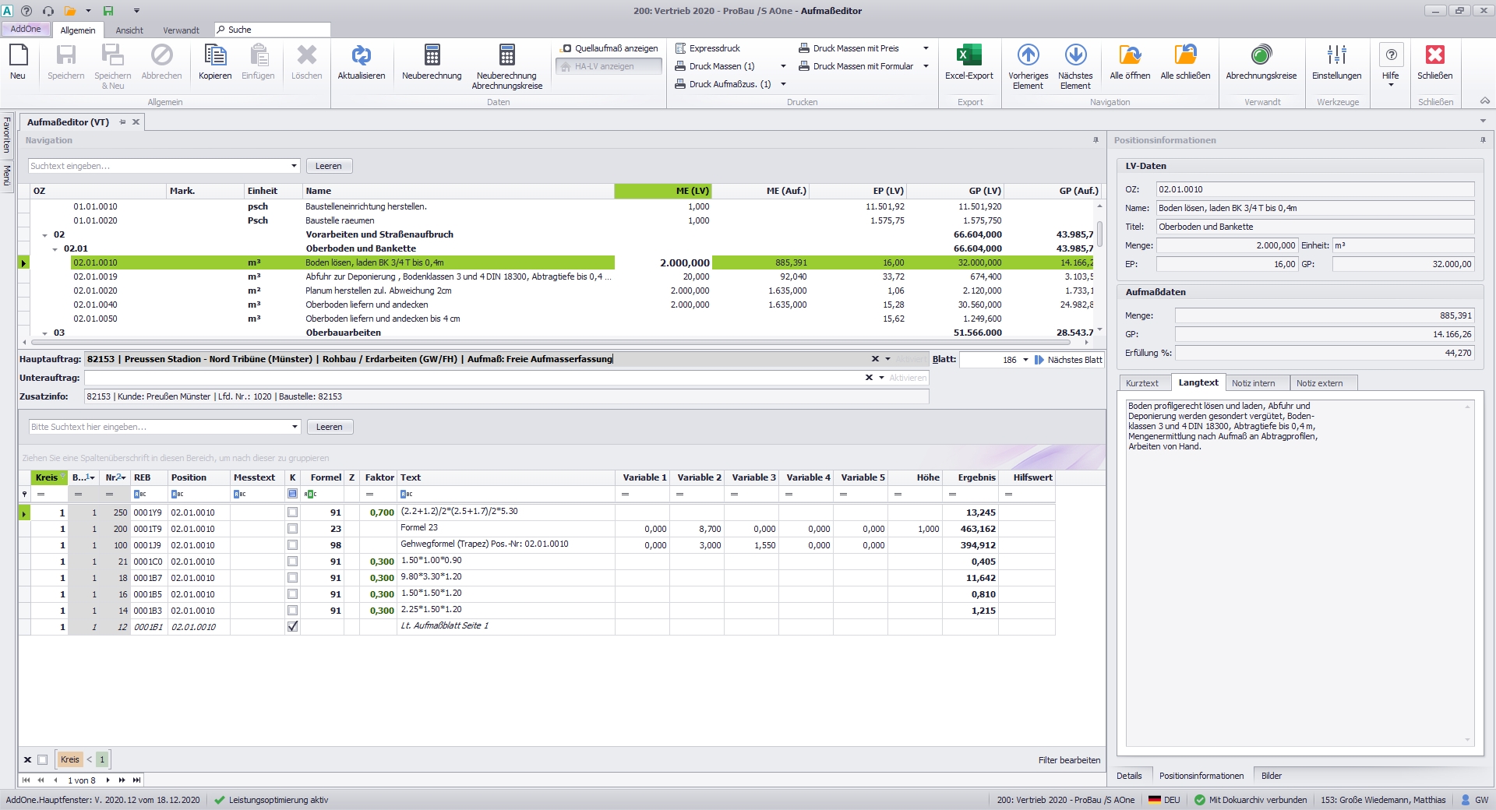Click Filter bearbeiten link

click(1069, 760)
